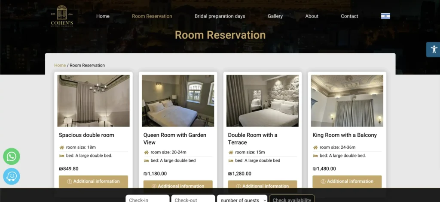The image size is (440, 202).
Task: Open the accessibility widget icon
Action: [434, 50]
